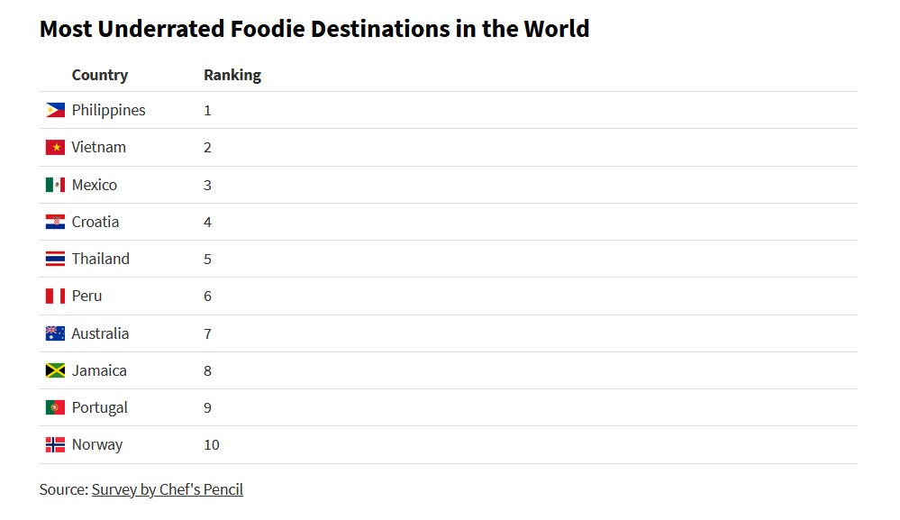Click the Croatia flag icon
Screen dimensions: 900x520
55,222
